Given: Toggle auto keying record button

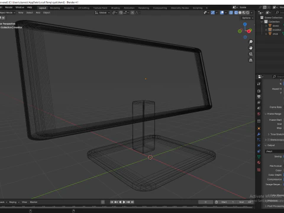Looking at the screenshot, I should click(103, 202).
